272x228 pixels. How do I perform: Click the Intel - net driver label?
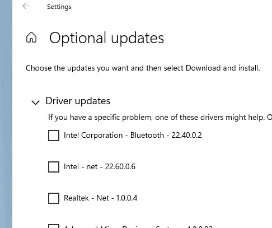point(81,166)
